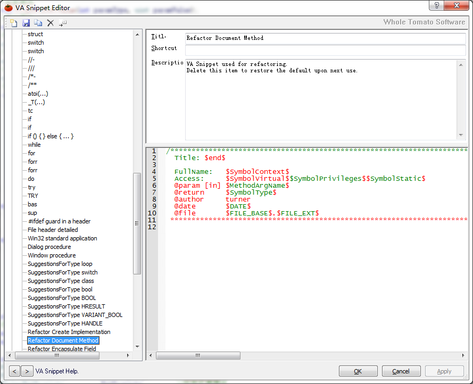The height and width of the screenshot is (384, 473).
Task: Click the $end$ placeholder on code line 2
Action: pos(215,158)
